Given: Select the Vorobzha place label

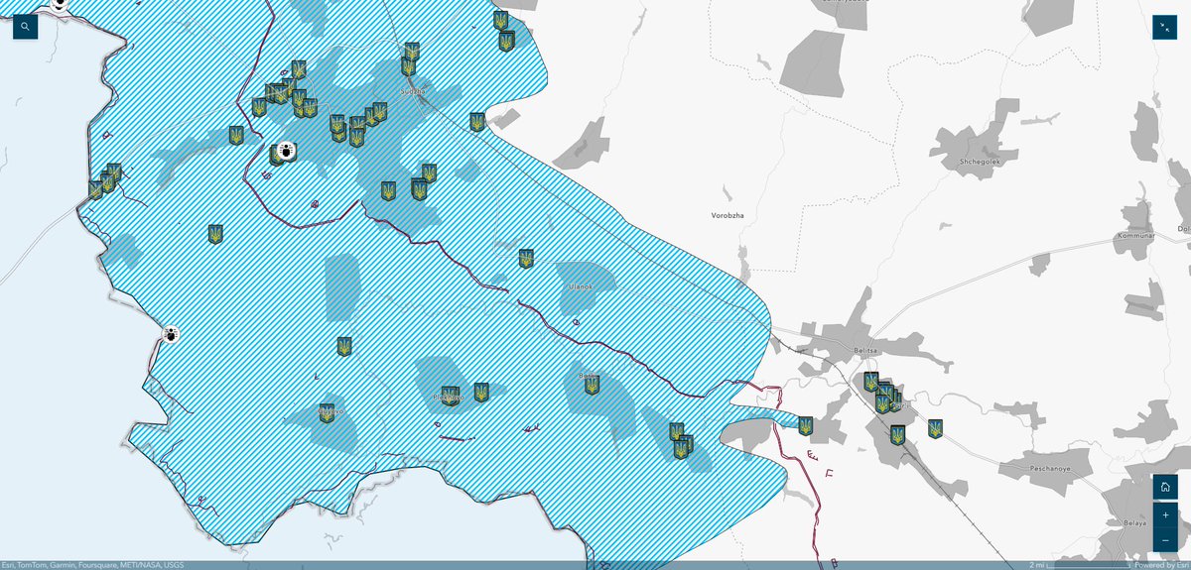Looking at the screenshot, I should [728, 215].
